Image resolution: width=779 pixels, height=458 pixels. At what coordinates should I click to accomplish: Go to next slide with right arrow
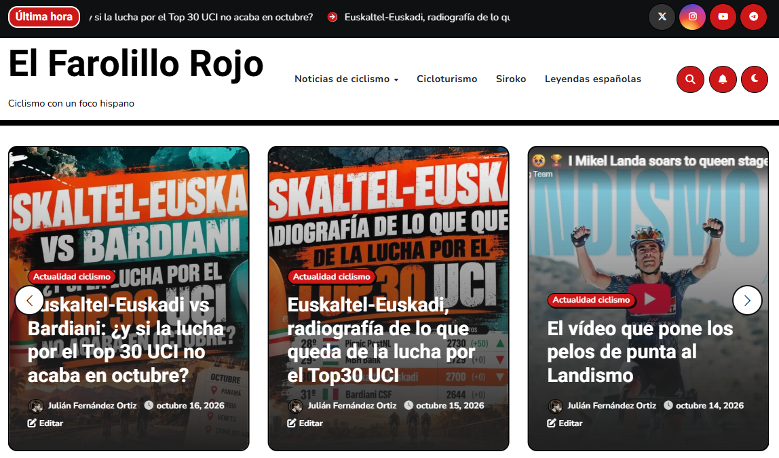coord(747,300)
